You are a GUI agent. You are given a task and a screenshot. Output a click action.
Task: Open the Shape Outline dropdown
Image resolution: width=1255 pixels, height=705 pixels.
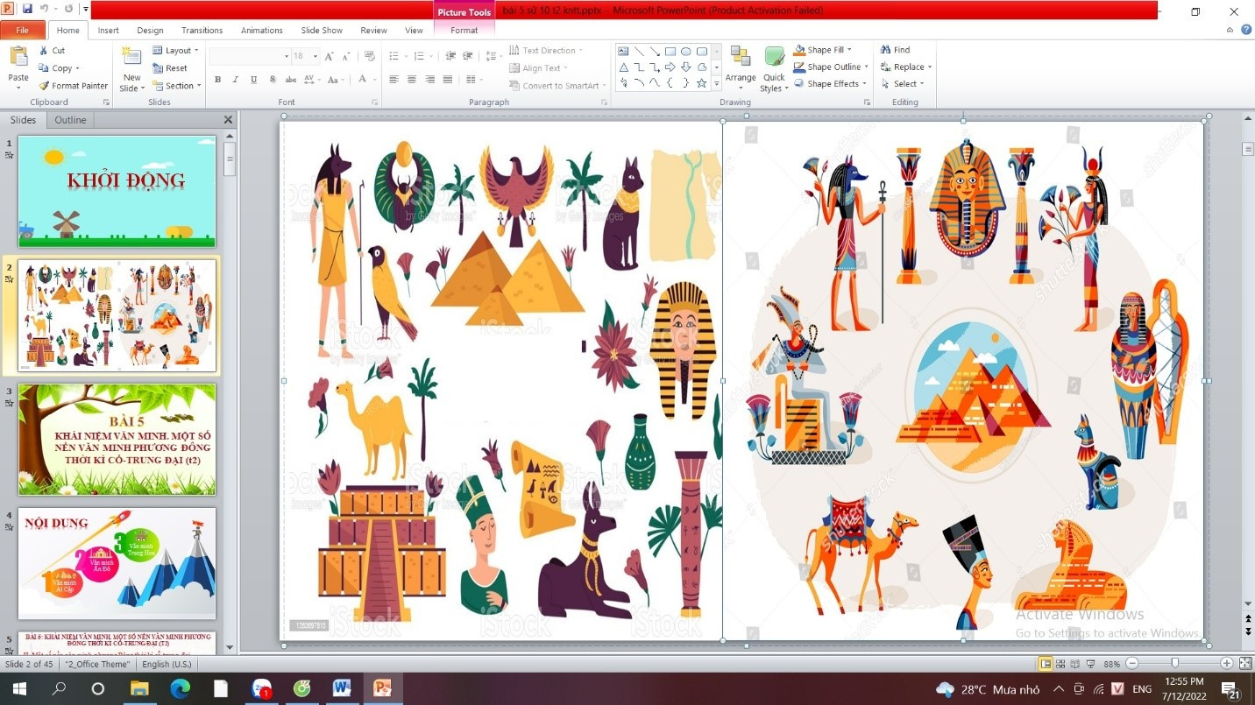click(x=830, y=67)
